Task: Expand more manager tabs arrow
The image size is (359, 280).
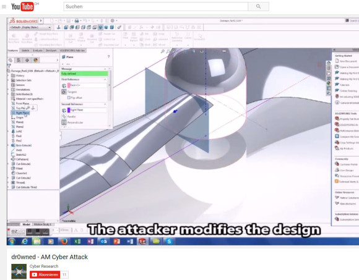Action: [x=57, y=61]
